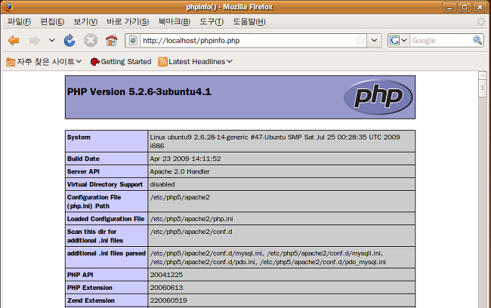Click the Back arrow button
The width and height of the screenshot is (491, 308).
14,41
